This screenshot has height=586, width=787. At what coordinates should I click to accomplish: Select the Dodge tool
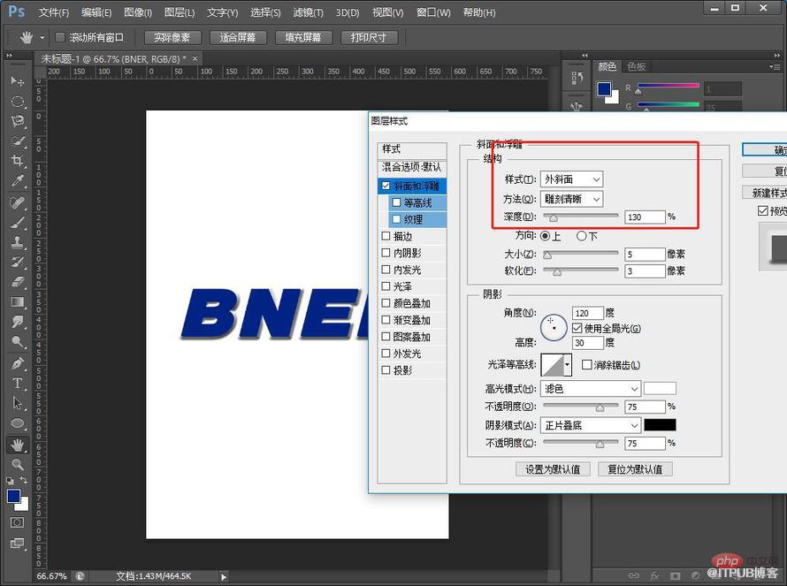(18, 342)
